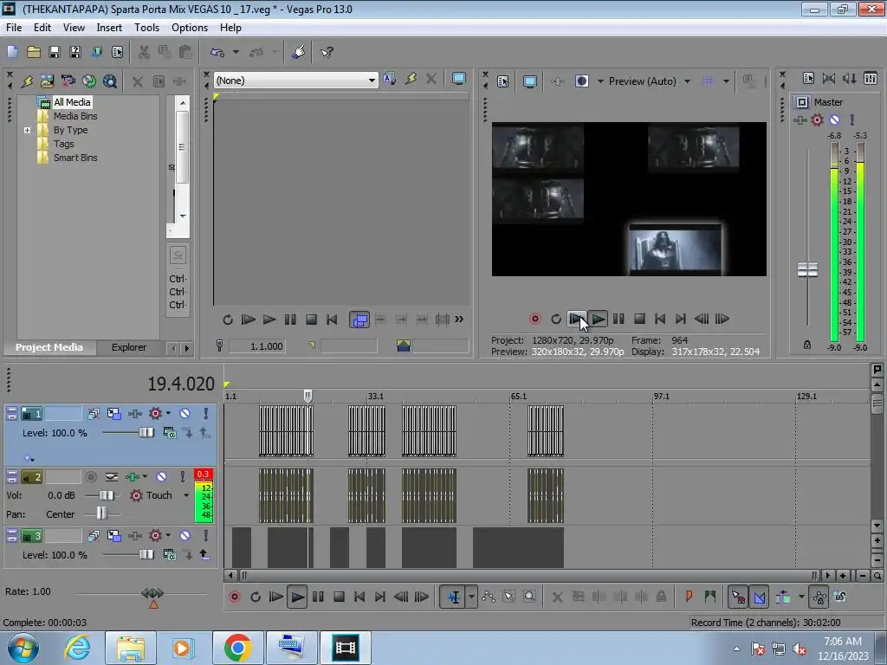Pause playback in the video preview

(x=618, y=319)
